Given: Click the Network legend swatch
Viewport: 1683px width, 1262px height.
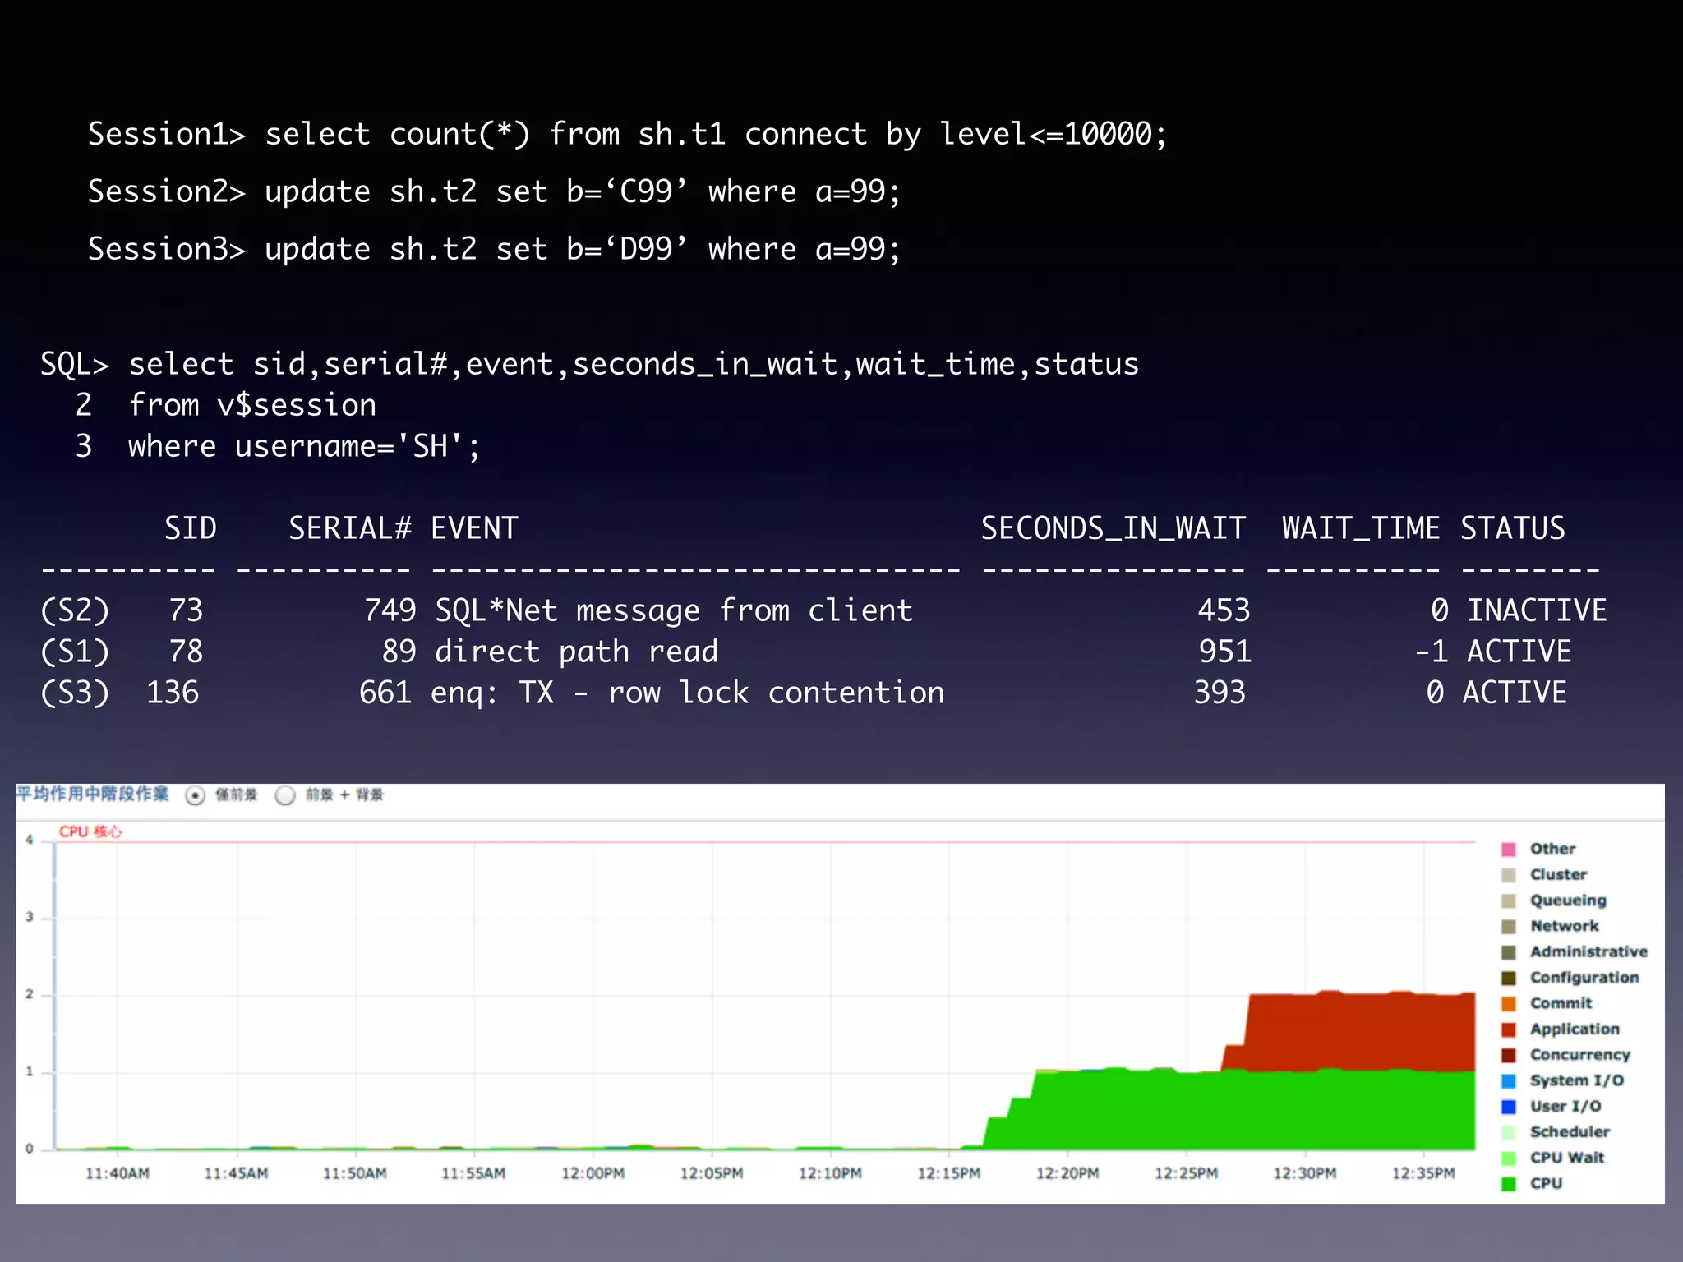Looking at the screenshot, I should click(x=1508, y=927).
